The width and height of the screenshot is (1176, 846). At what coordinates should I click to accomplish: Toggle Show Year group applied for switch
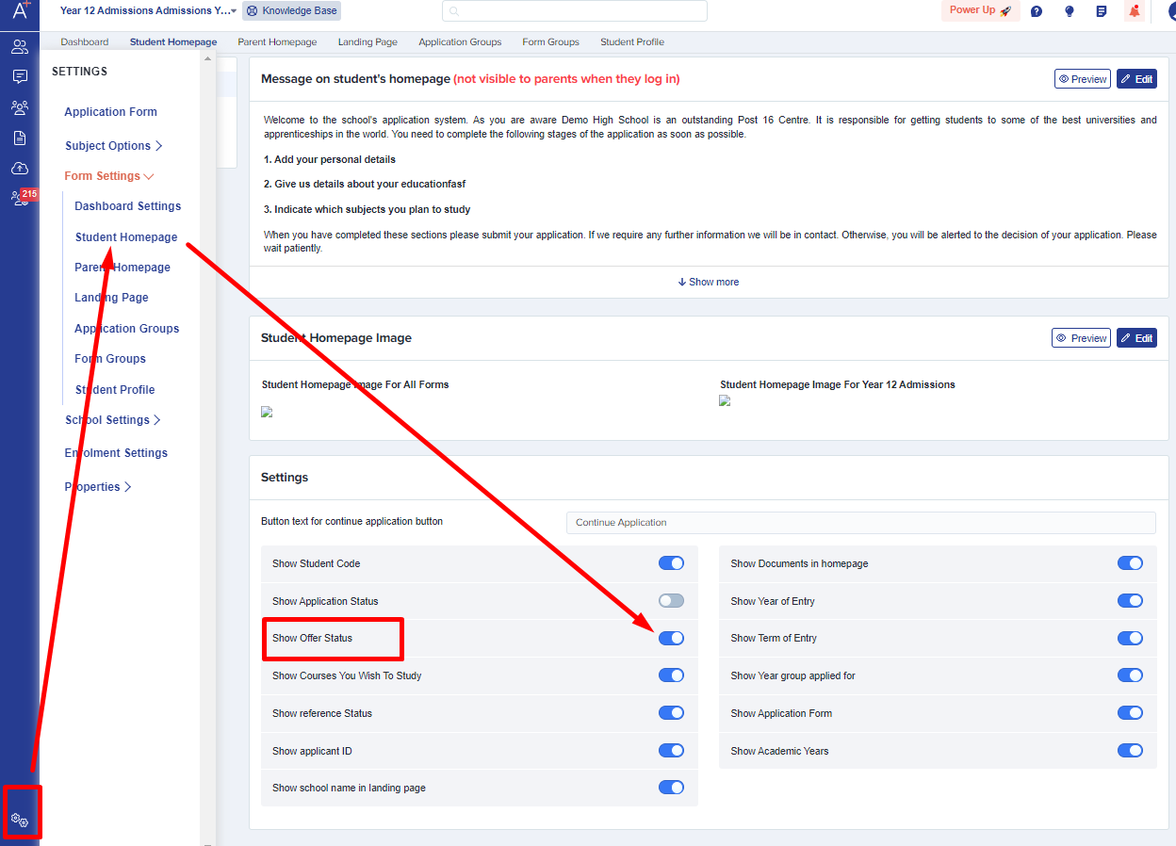tap(1130, 675)
